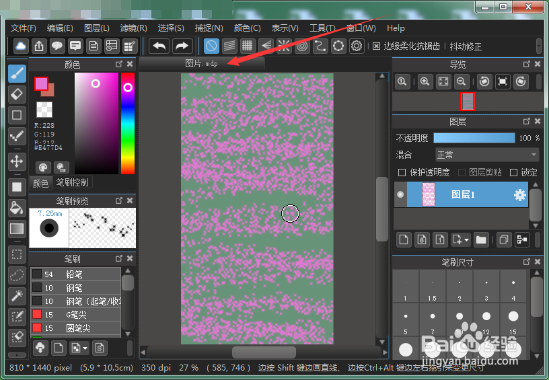
Task: Open the 文件(F) menu
Action: (24, 28)
